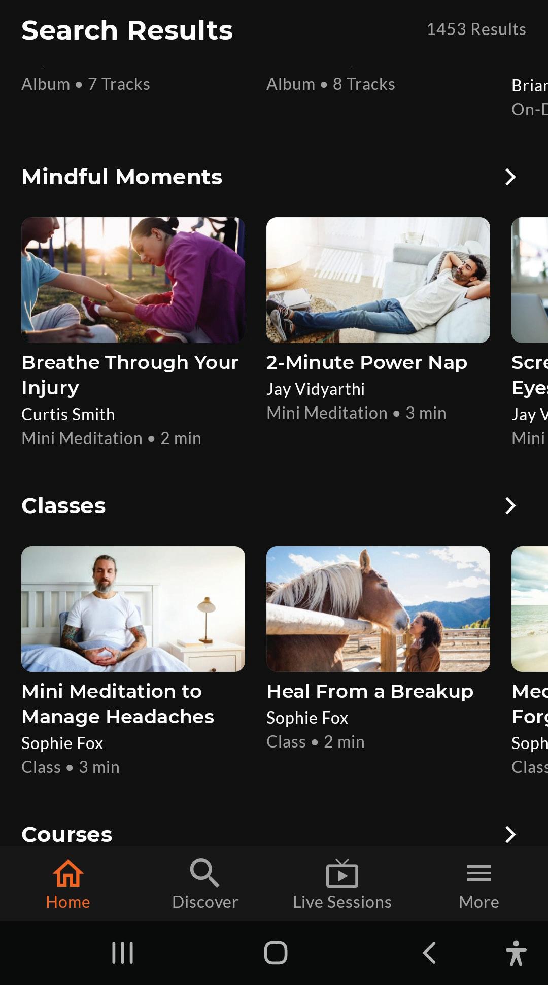Open the More hamburger menu icon
Screen dimensions: 548x985
click(x=479, y=873)
